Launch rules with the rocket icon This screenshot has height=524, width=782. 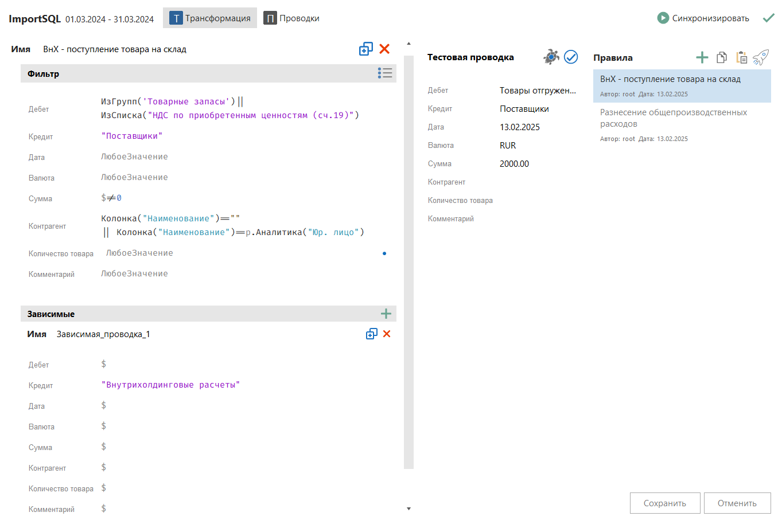pos(761,57)
